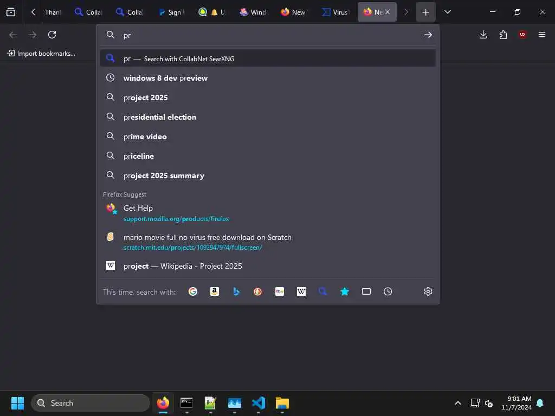Open the terminal app in taskbar

tap(186, 403)
